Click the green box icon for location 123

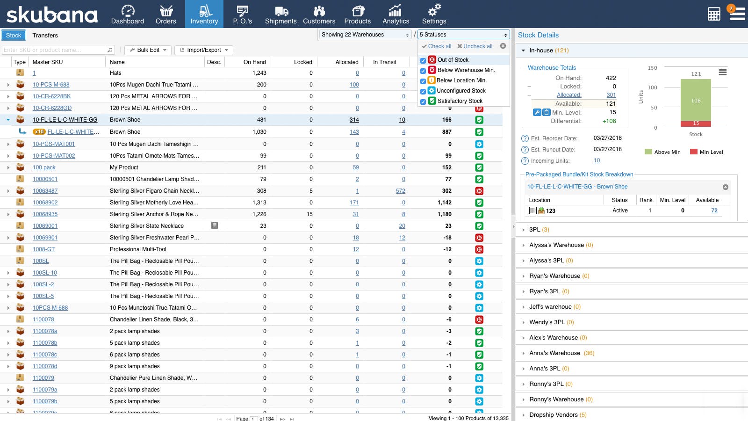click(541, 210)
